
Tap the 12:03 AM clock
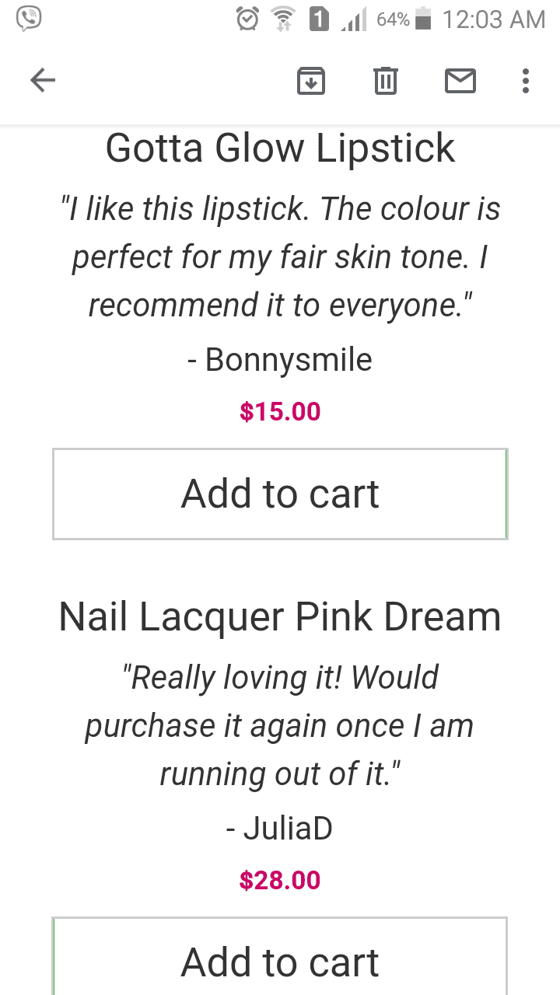[493, 19]
